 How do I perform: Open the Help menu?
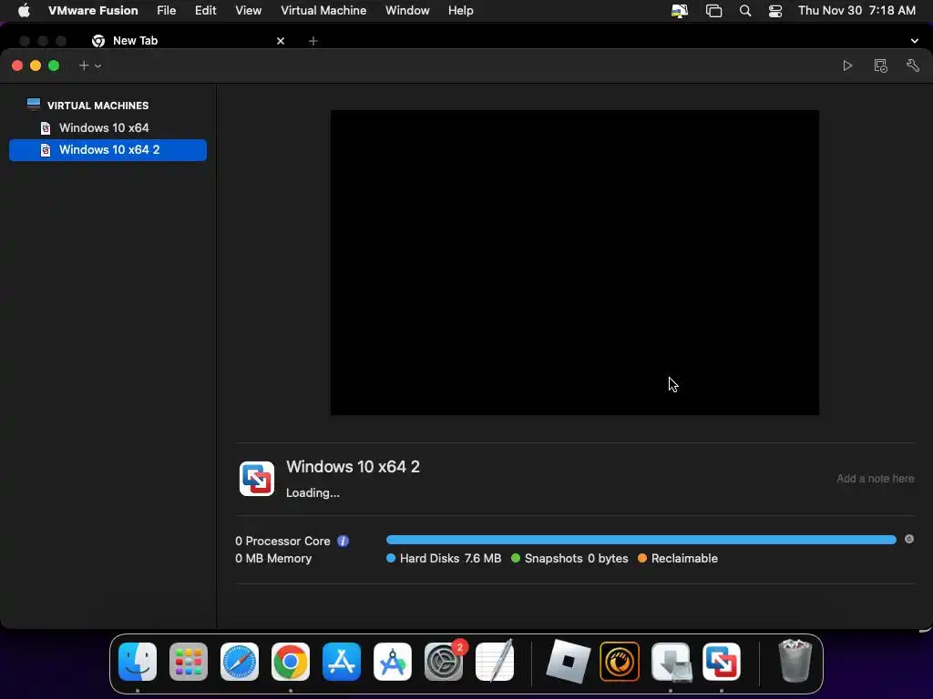460,10
